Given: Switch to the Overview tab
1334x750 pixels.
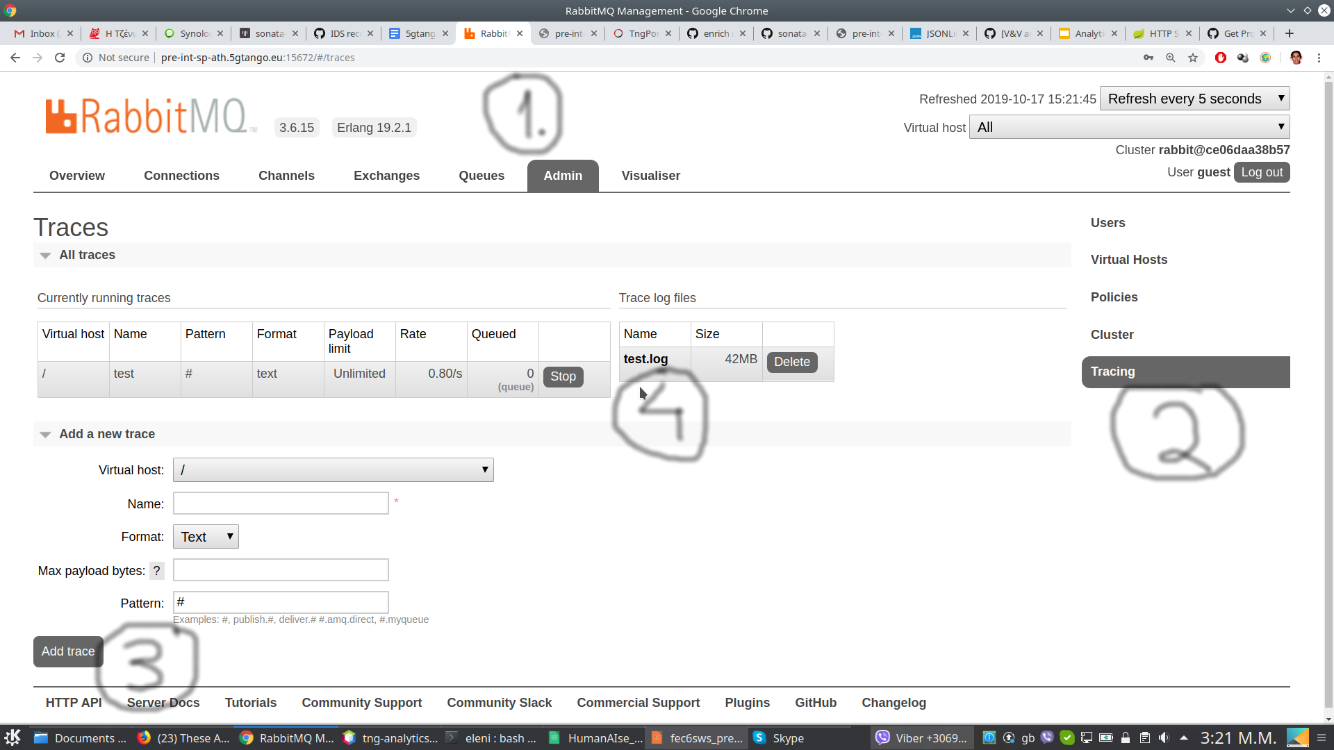Looking at the screenshot, I should point(77,176).
